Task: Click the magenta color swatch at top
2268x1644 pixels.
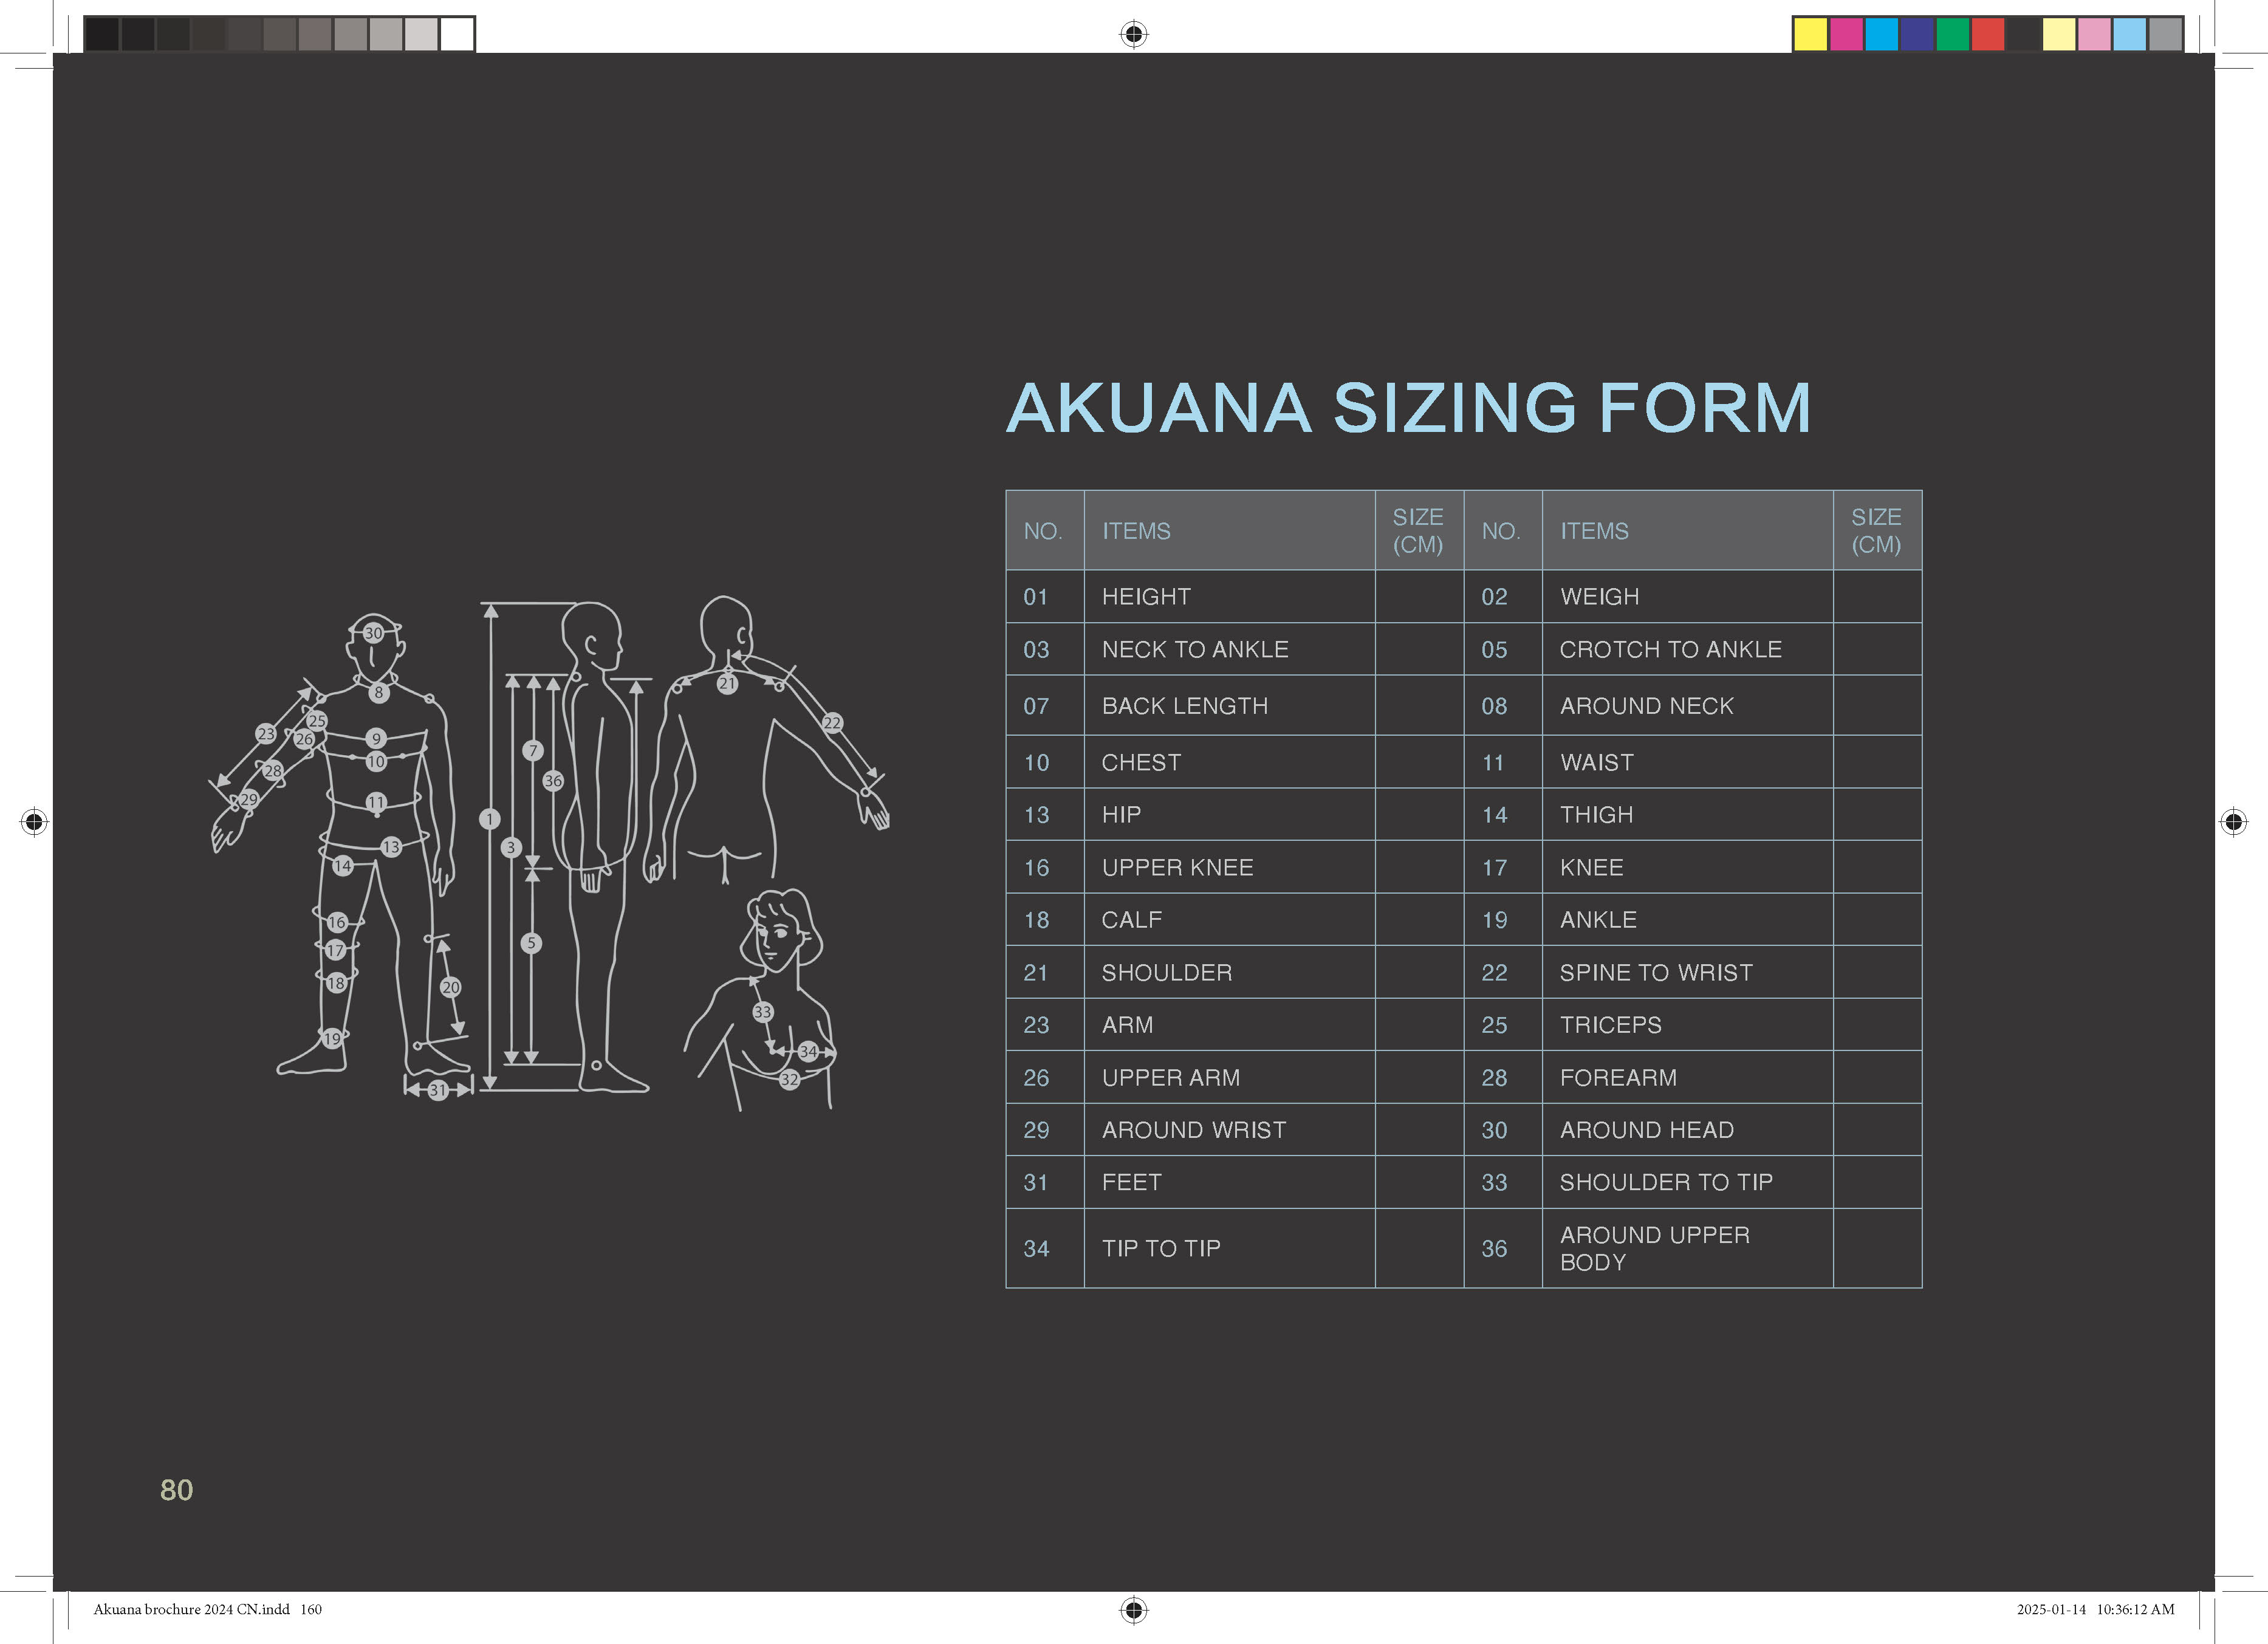Action: click(1846, 34)
